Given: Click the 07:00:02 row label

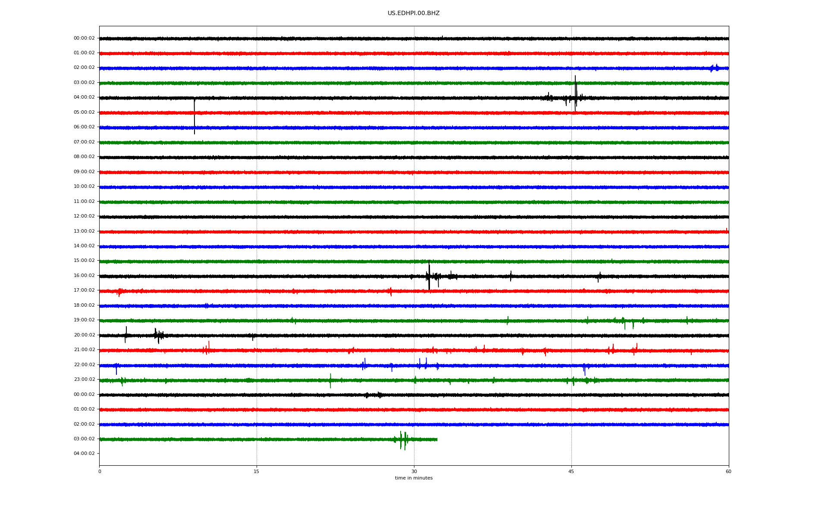Looking at the screenshot, I should tap(84, 142).
